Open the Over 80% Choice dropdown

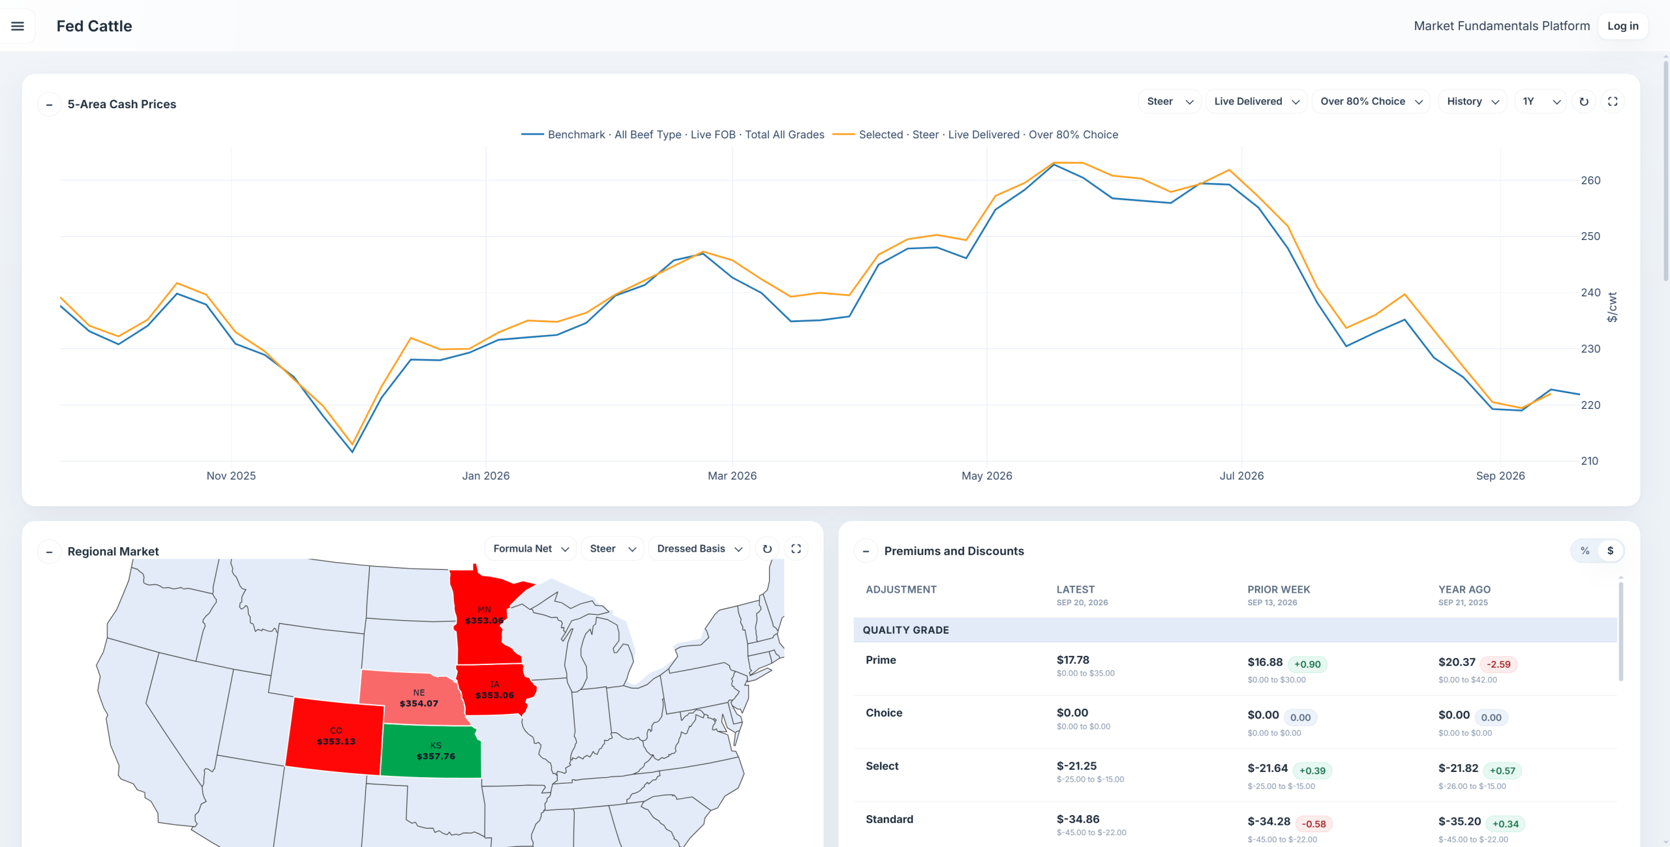click(1371, 102)
